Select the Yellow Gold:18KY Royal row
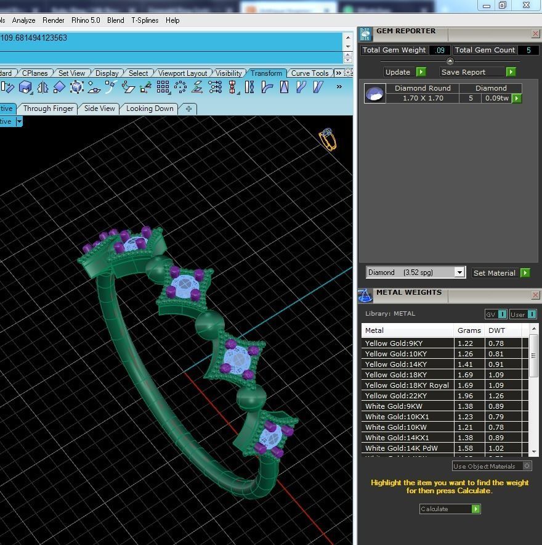Image resolution: width=542 pixels, height=545 pixels. click(x=445, y=385)
